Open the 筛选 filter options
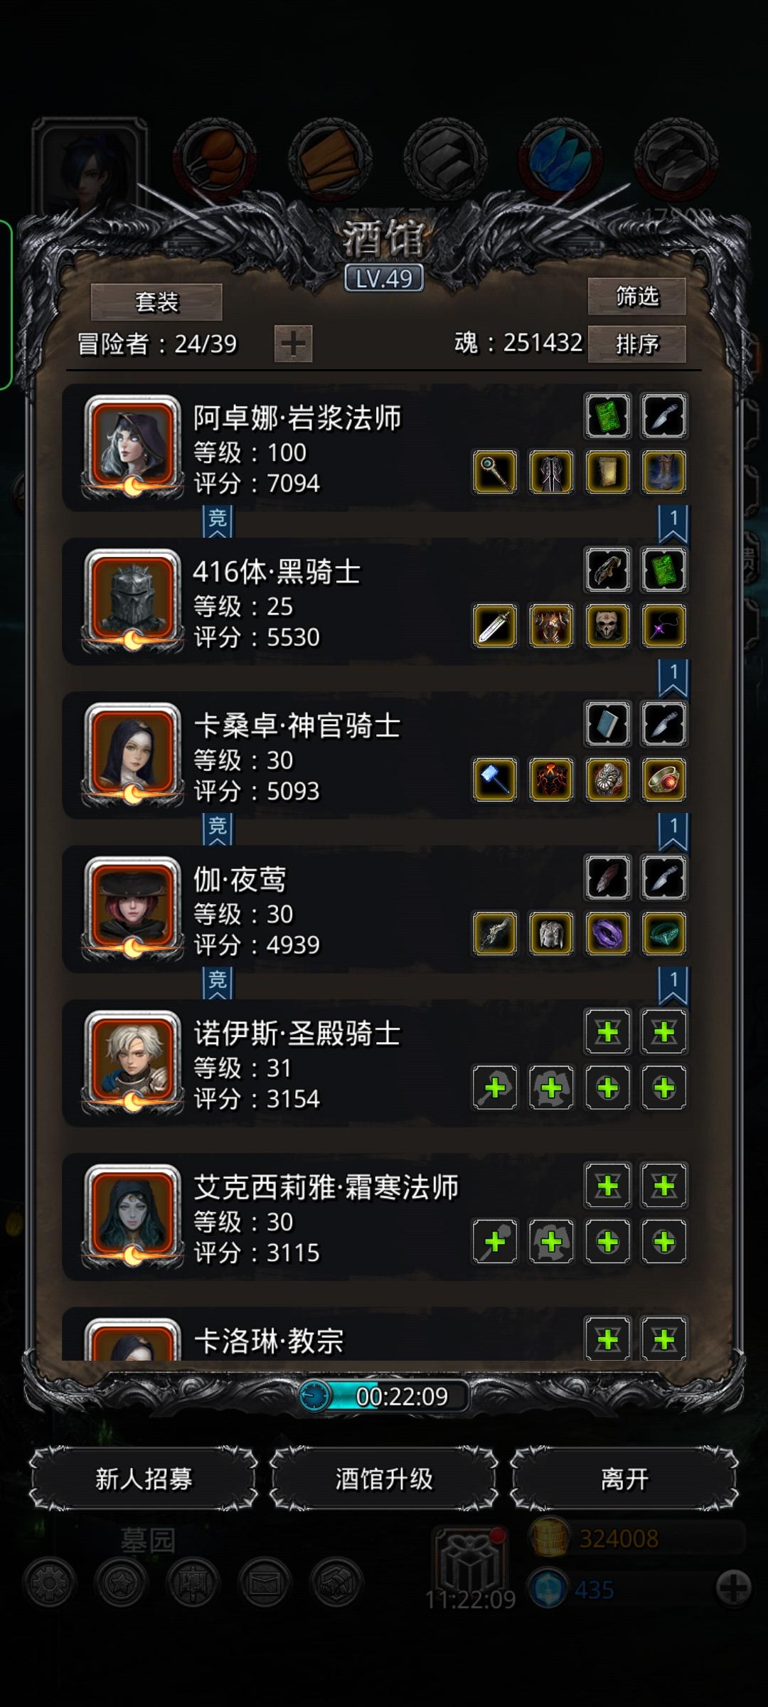This screenshot has height=1707, width=768. pyautogui.click(x=636, y=296)
